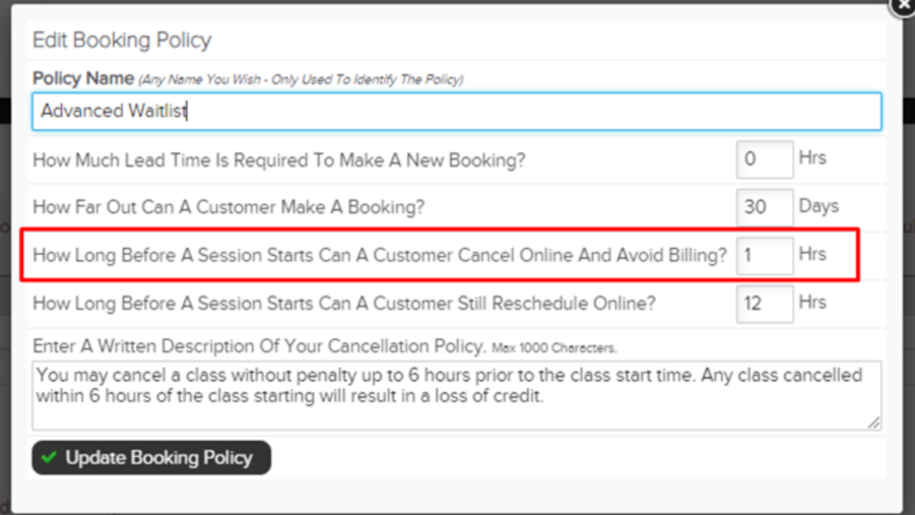Click inside the cancellation policy description textarea
Image resolution: width=915 pixels, height=515 pixels.
tap(457, 396)
